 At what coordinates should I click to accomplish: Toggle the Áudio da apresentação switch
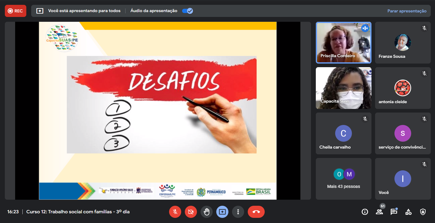pyautogui.click(x=187, y=11)
